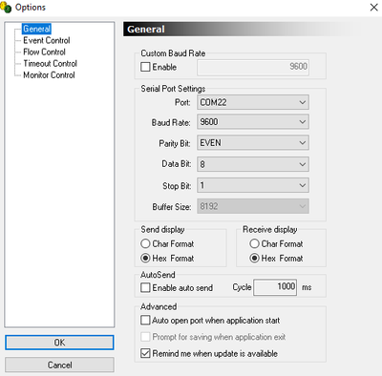
Task: Open the Stop Bit dropdown
Action: coord(253,185)
